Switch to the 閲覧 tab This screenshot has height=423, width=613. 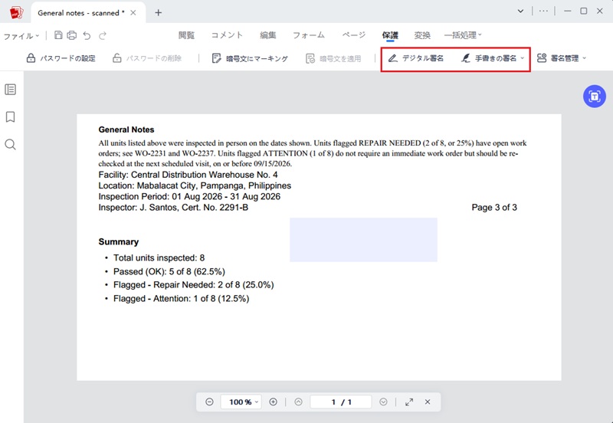point(186,35)
